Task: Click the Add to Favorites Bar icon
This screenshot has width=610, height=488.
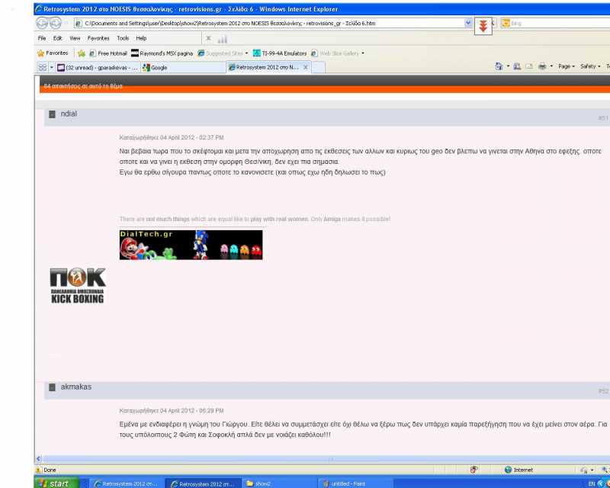Action: coord(81,53)
